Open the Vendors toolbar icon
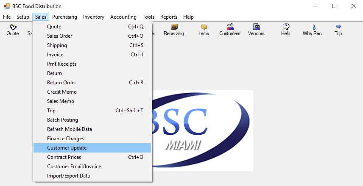This screenshot has height=186, width=363. pos(256,30)
